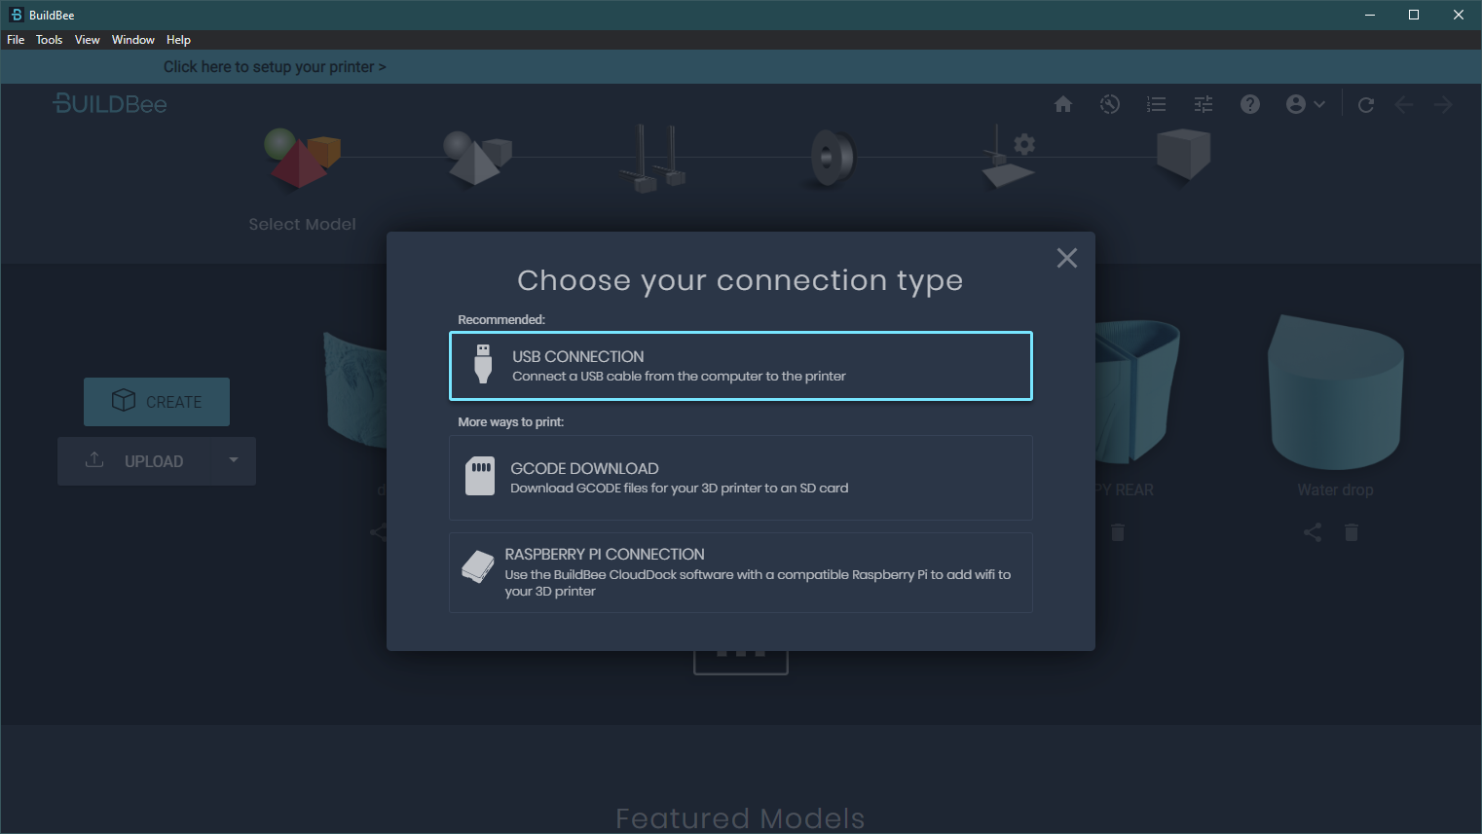The height and width of the screenshot is (834, 1482).
Task: Go to the Home icon
Action: [1063, 104]
